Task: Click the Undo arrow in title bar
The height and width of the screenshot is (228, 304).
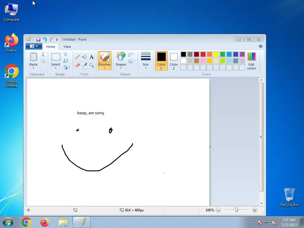Action: point(45,39)
